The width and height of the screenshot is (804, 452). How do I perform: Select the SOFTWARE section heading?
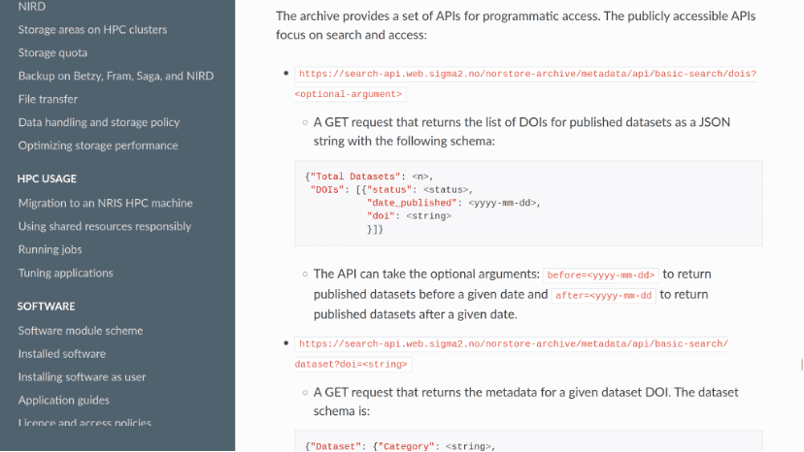click(47, 307)
